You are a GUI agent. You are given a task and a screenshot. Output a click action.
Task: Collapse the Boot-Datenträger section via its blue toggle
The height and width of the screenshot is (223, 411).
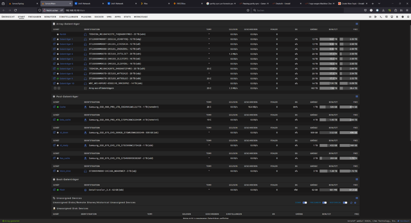click(357, 179)
